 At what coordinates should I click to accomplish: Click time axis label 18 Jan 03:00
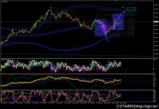[123, 103]
